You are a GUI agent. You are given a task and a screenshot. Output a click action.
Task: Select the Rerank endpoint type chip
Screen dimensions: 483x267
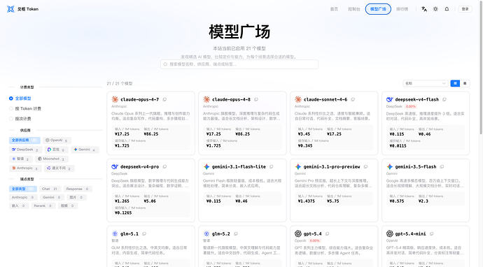pyautogui.click(x=43, y=205)
